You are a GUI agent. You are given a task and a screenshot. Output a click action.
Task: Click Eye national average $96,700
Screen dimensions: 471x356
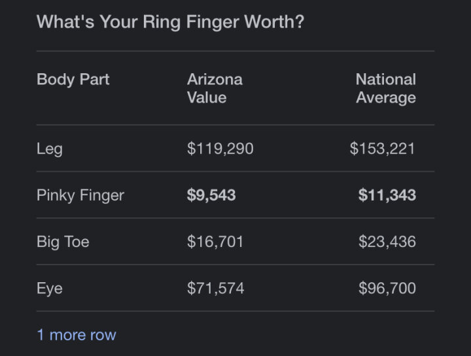click(387, 288)
